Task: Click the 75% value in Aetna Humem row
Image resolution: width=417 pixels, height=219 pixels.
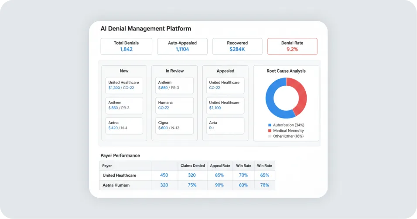Action: tap(192, 185)
